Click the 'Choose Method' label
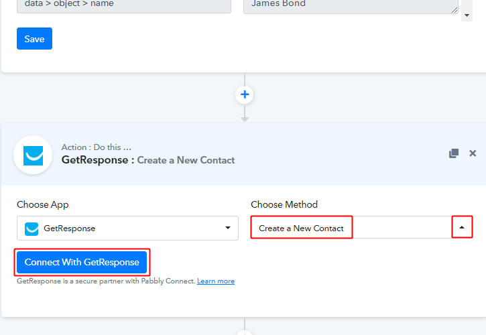This screenshot has height=335, width=486. click(284, 204)
